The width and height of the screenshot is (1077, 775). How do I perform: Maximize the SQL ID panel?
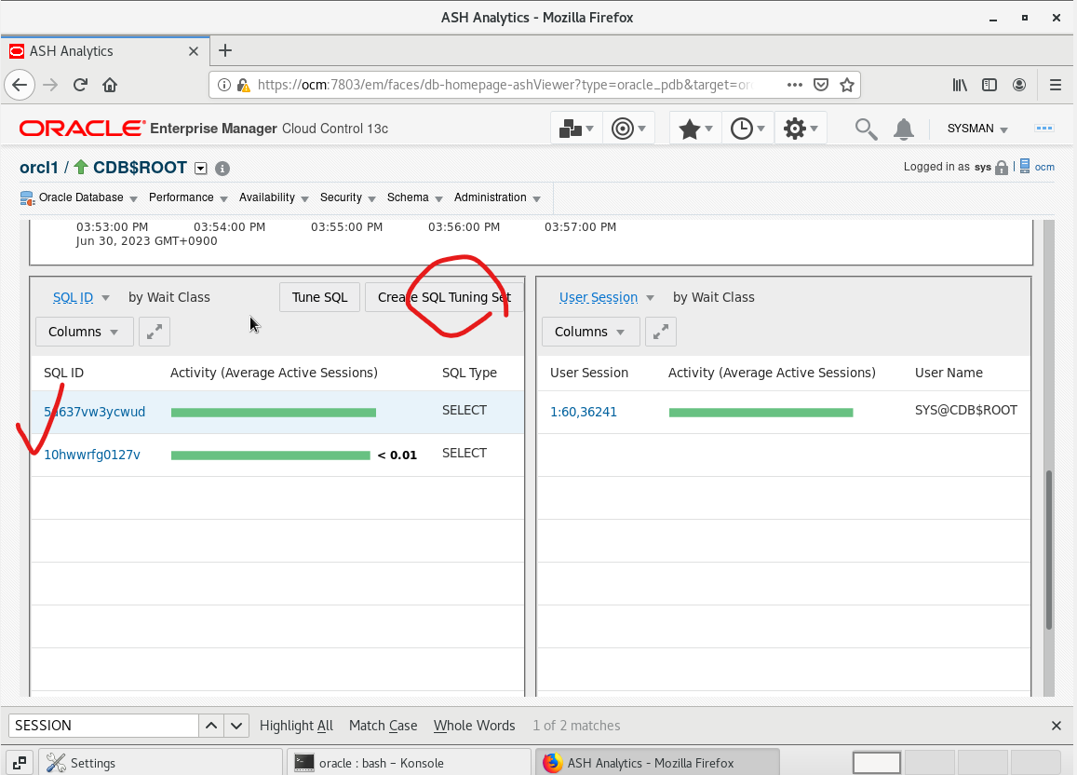tap(155, 332)
